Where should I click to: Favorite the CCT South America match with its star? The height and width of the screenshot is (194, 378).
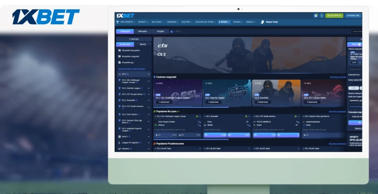[298, 116]
